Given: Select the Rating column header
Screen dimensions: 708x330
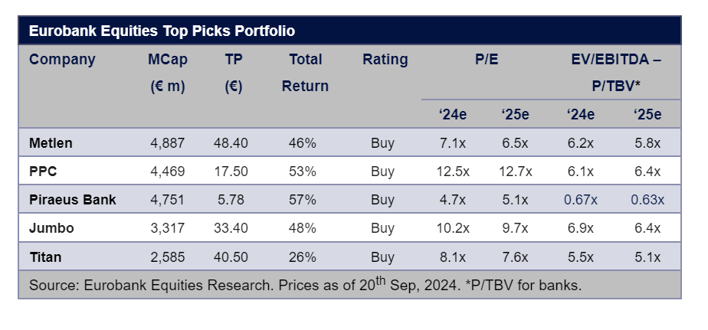Looking at the screenshot, I should (385, 60).
